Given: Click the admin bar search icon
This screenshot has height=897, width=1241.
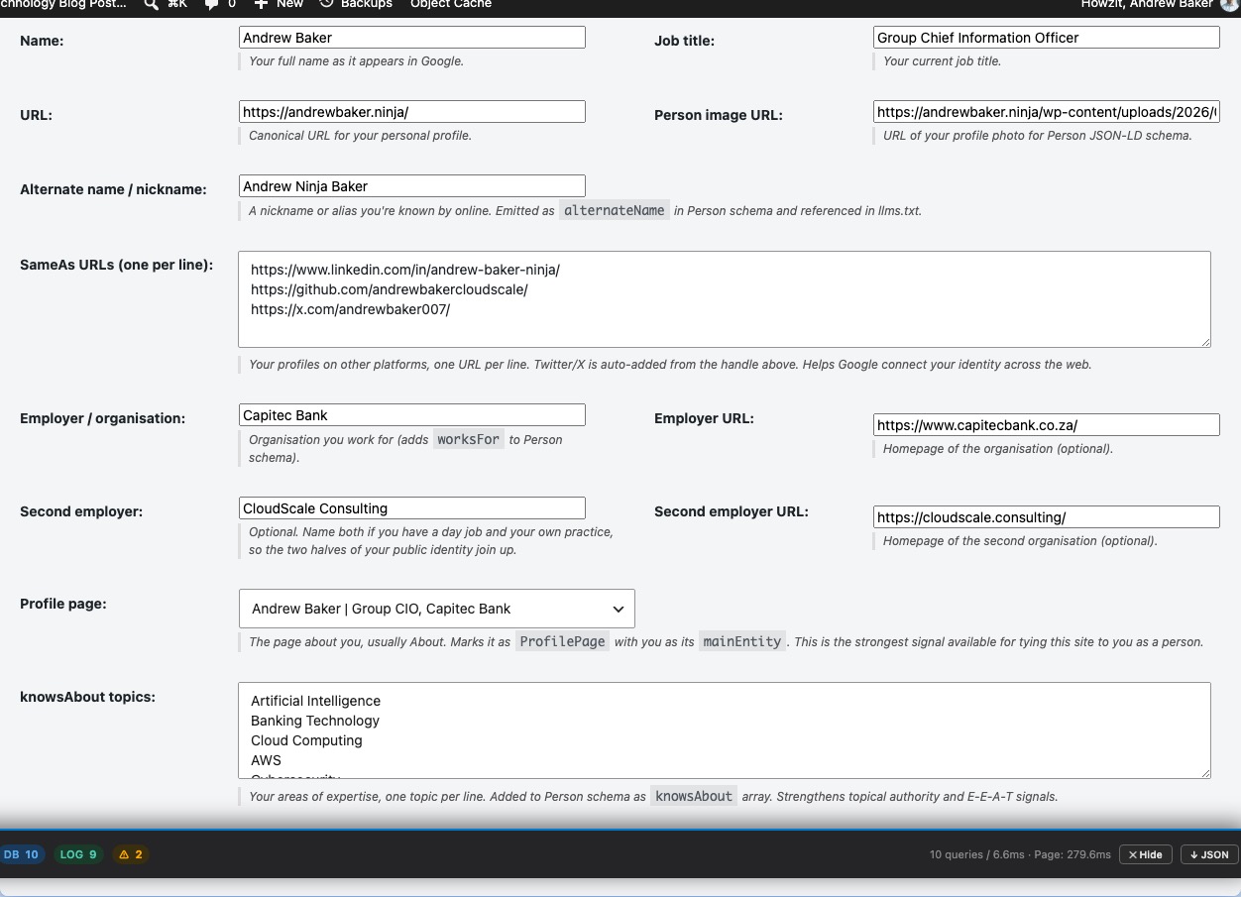Looking at the screenshot, I should click(152, 5).
